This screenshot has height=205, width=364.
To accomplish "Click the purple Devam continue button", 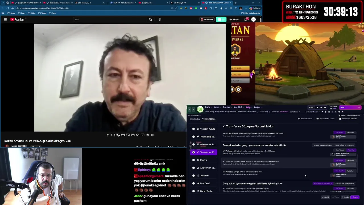I will click(x=350, y=107).
